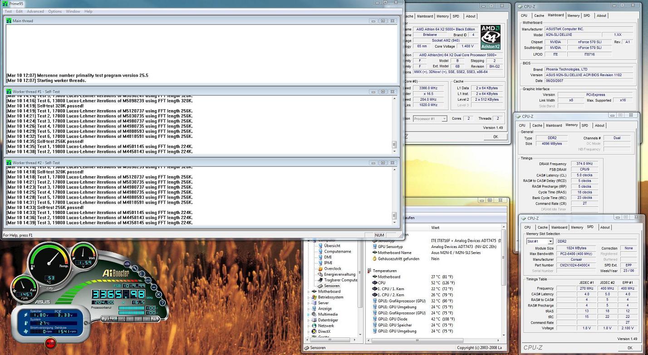Open the Options menu in Prime95

click(x=55, y=11)
